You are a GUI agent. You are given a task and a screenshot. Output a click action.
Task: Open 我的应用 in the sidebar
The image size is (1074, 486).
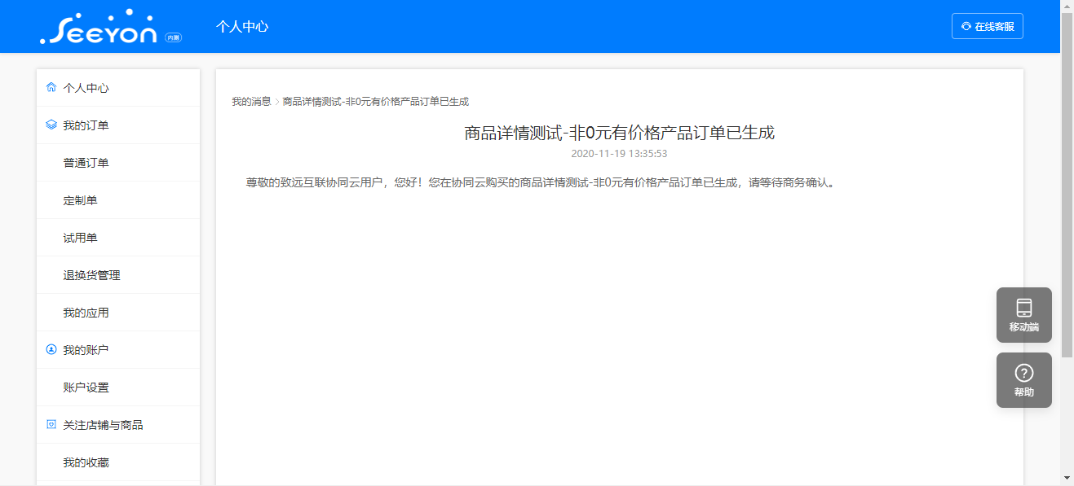point(118,313)
